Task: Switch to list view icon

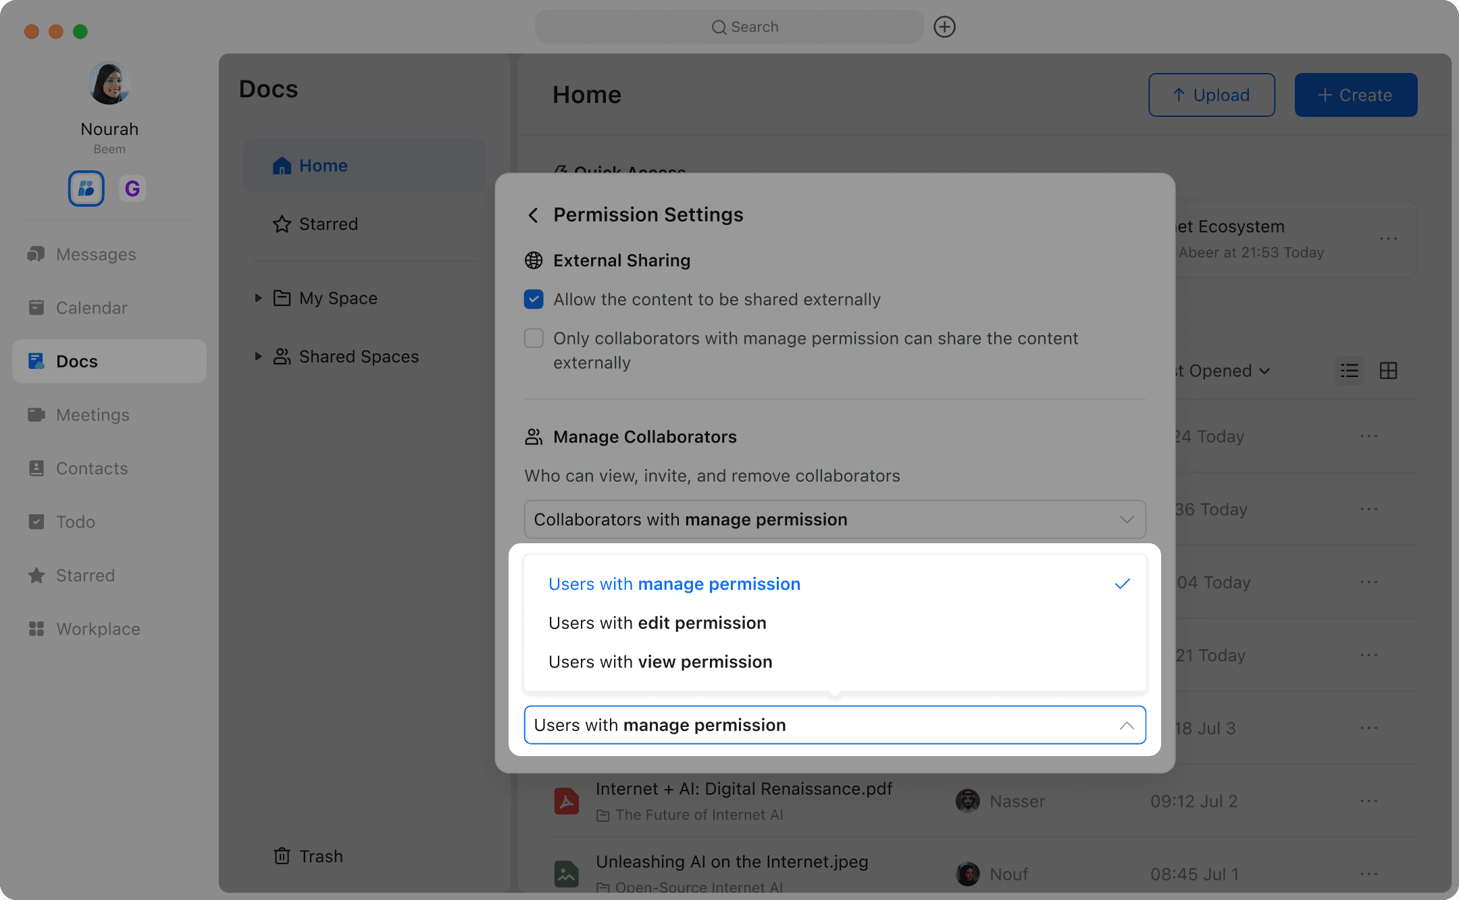Action: 1349,371
